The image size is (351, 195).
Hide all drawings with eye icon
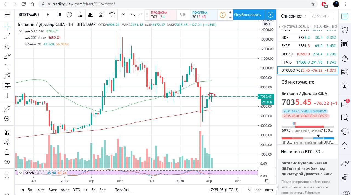point(7,162)
